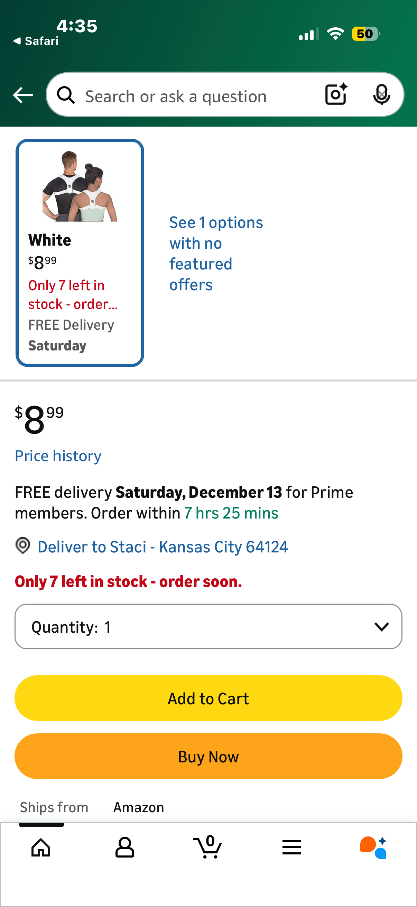The width and height of the screenshot is (417, 907).
Task: Tap the search magnifying glass icon
Action: click(66, 95)
